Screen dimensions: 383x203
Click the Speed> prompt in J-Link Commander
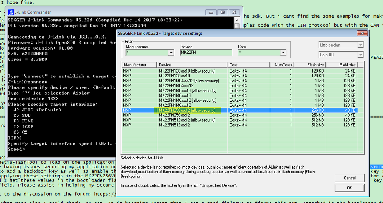click(x=16, y=149)
